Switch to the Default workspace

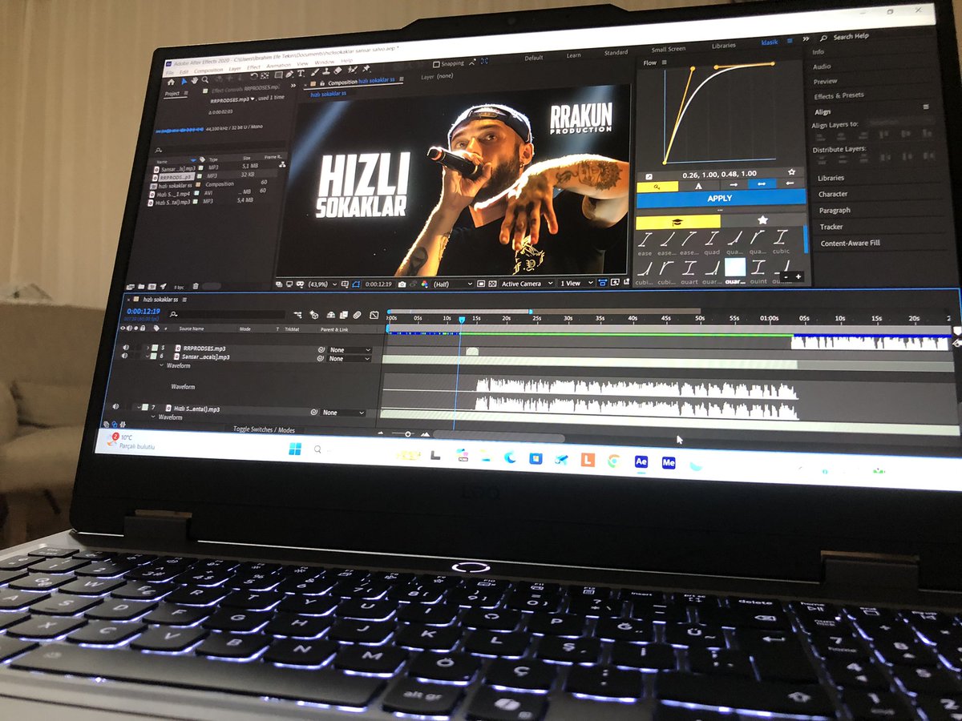(x=534, y=58)
